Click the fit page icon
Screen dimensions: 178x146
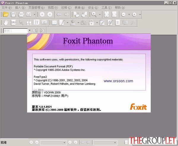click(x=107, y=15)
